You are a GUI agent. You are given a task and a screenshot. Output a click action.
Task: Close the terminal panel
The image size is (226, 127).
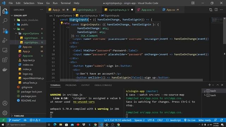coord(222,85)
